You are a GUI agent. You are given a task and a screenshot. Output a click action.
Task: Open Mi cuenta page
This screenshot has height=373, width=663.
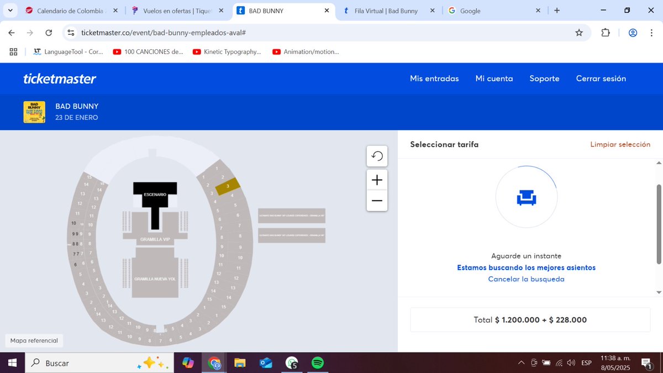494,78
